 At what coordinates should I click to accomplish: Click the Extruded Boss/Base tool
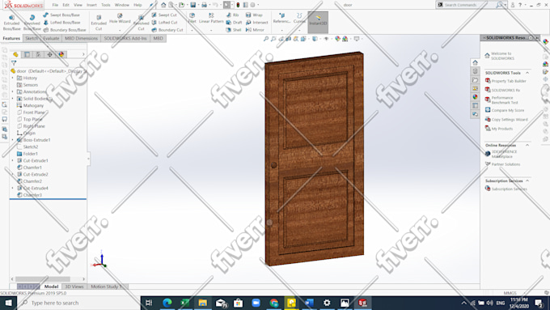[x=11, y=23]
